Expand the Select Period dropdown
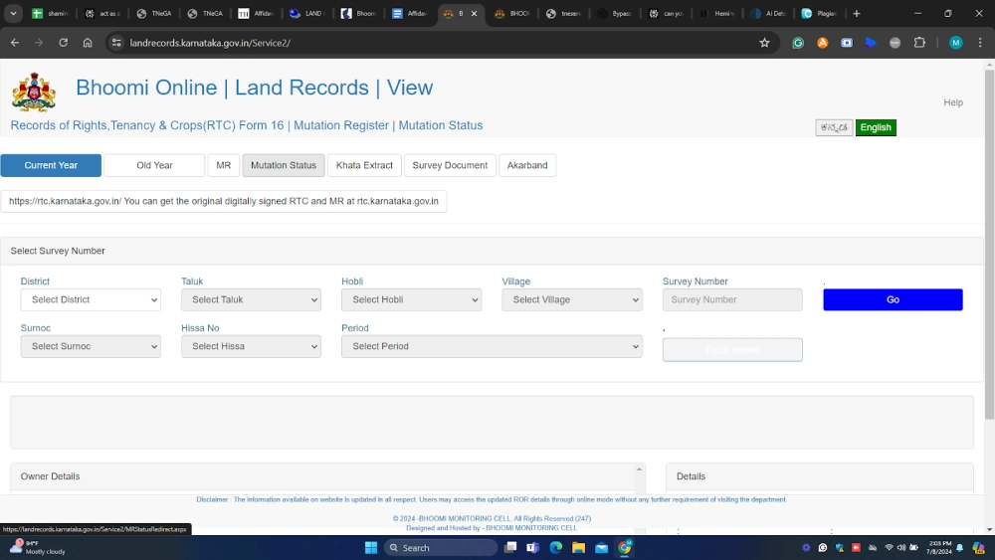This screenshot has width=995, height=560. point(492,346)
